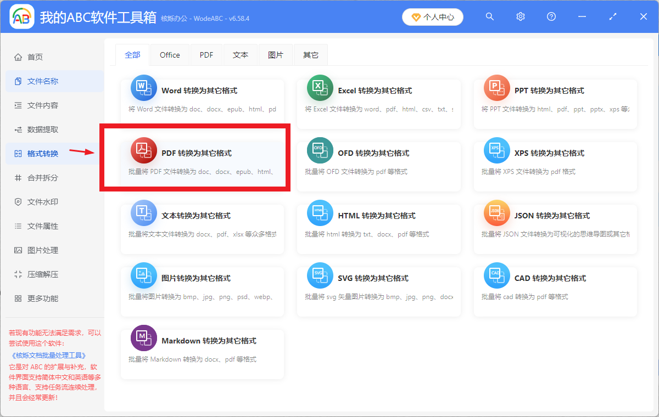This screenshot has height=417, width=659.
Task: Open the settings gear in the title bar
Action: (520, 16)
